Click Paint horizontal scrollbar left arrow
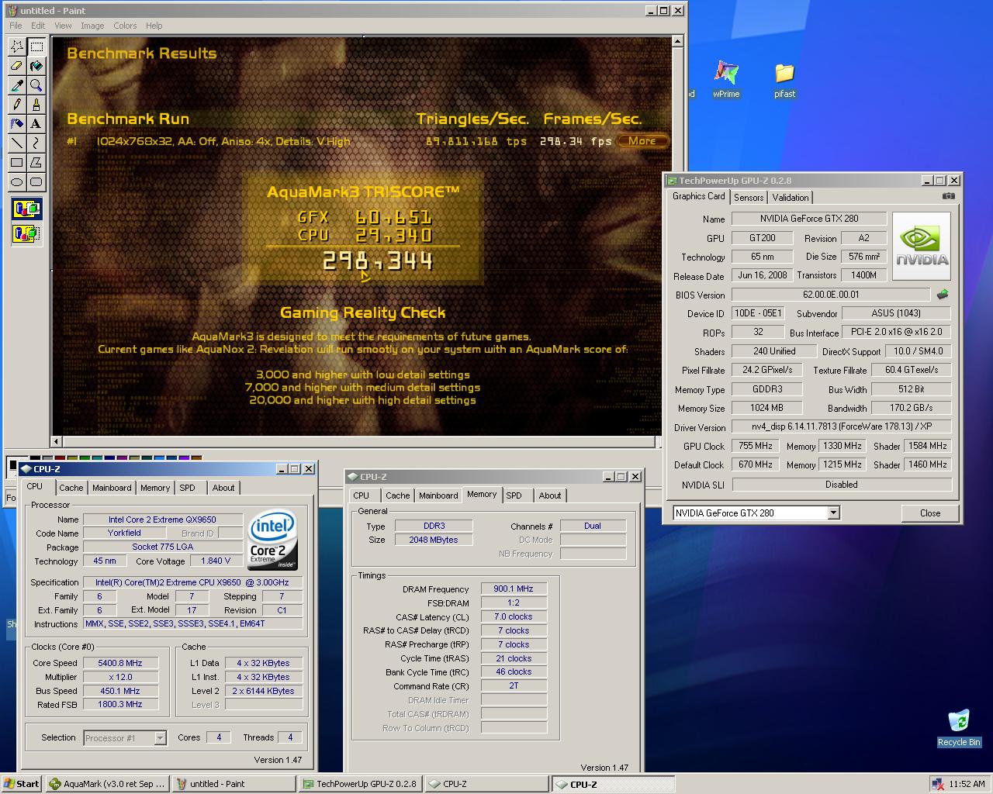Viewport: 993px width, 794px height. pyautogui.click(x=57, y=442)
